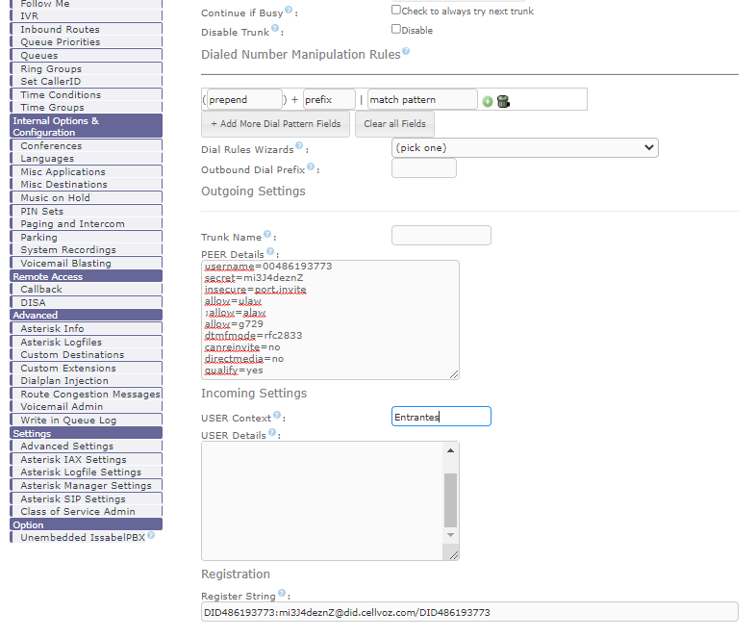This screenshot has width=756, height=638.
Task: Show help icon beside Trunk Name
Action: point(267,235)
